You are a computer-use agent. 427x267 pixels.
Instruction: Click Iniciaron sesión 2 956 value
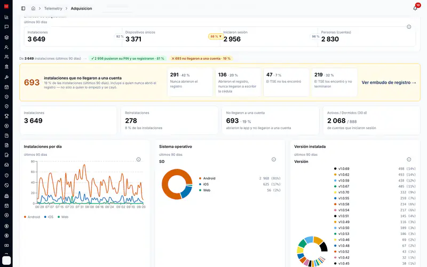[232, 39]
